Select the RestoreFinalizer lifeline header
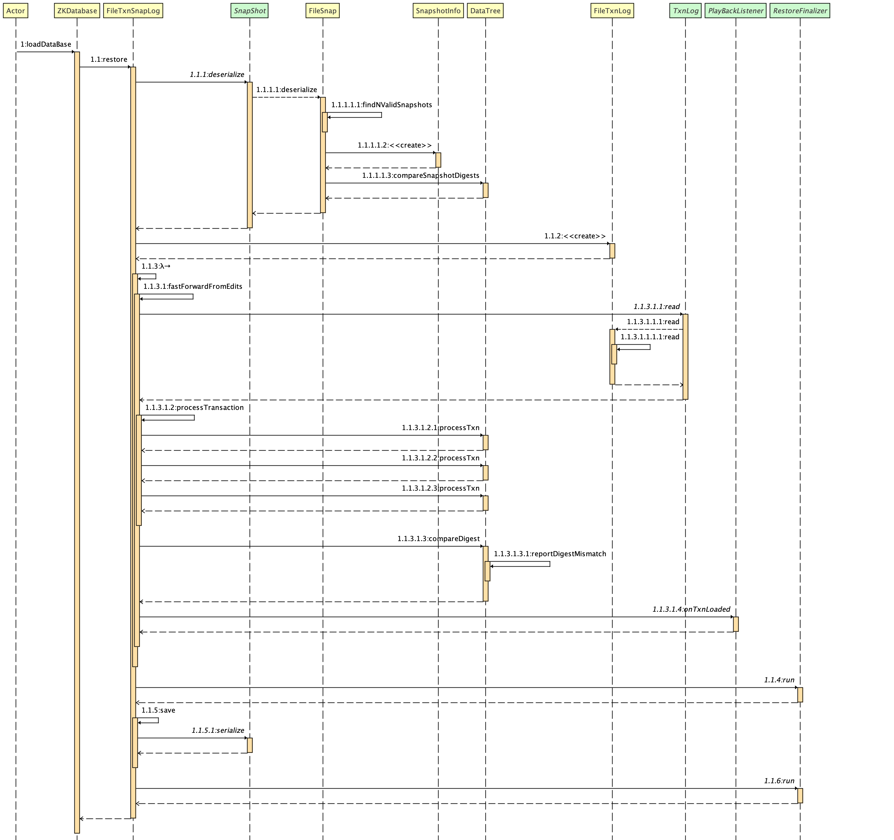This screenshot has height=840, width=894. pyautogui.click(x=800, y=10)
